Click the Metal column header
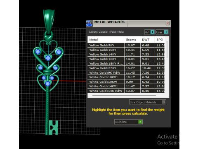 point(106,40)
